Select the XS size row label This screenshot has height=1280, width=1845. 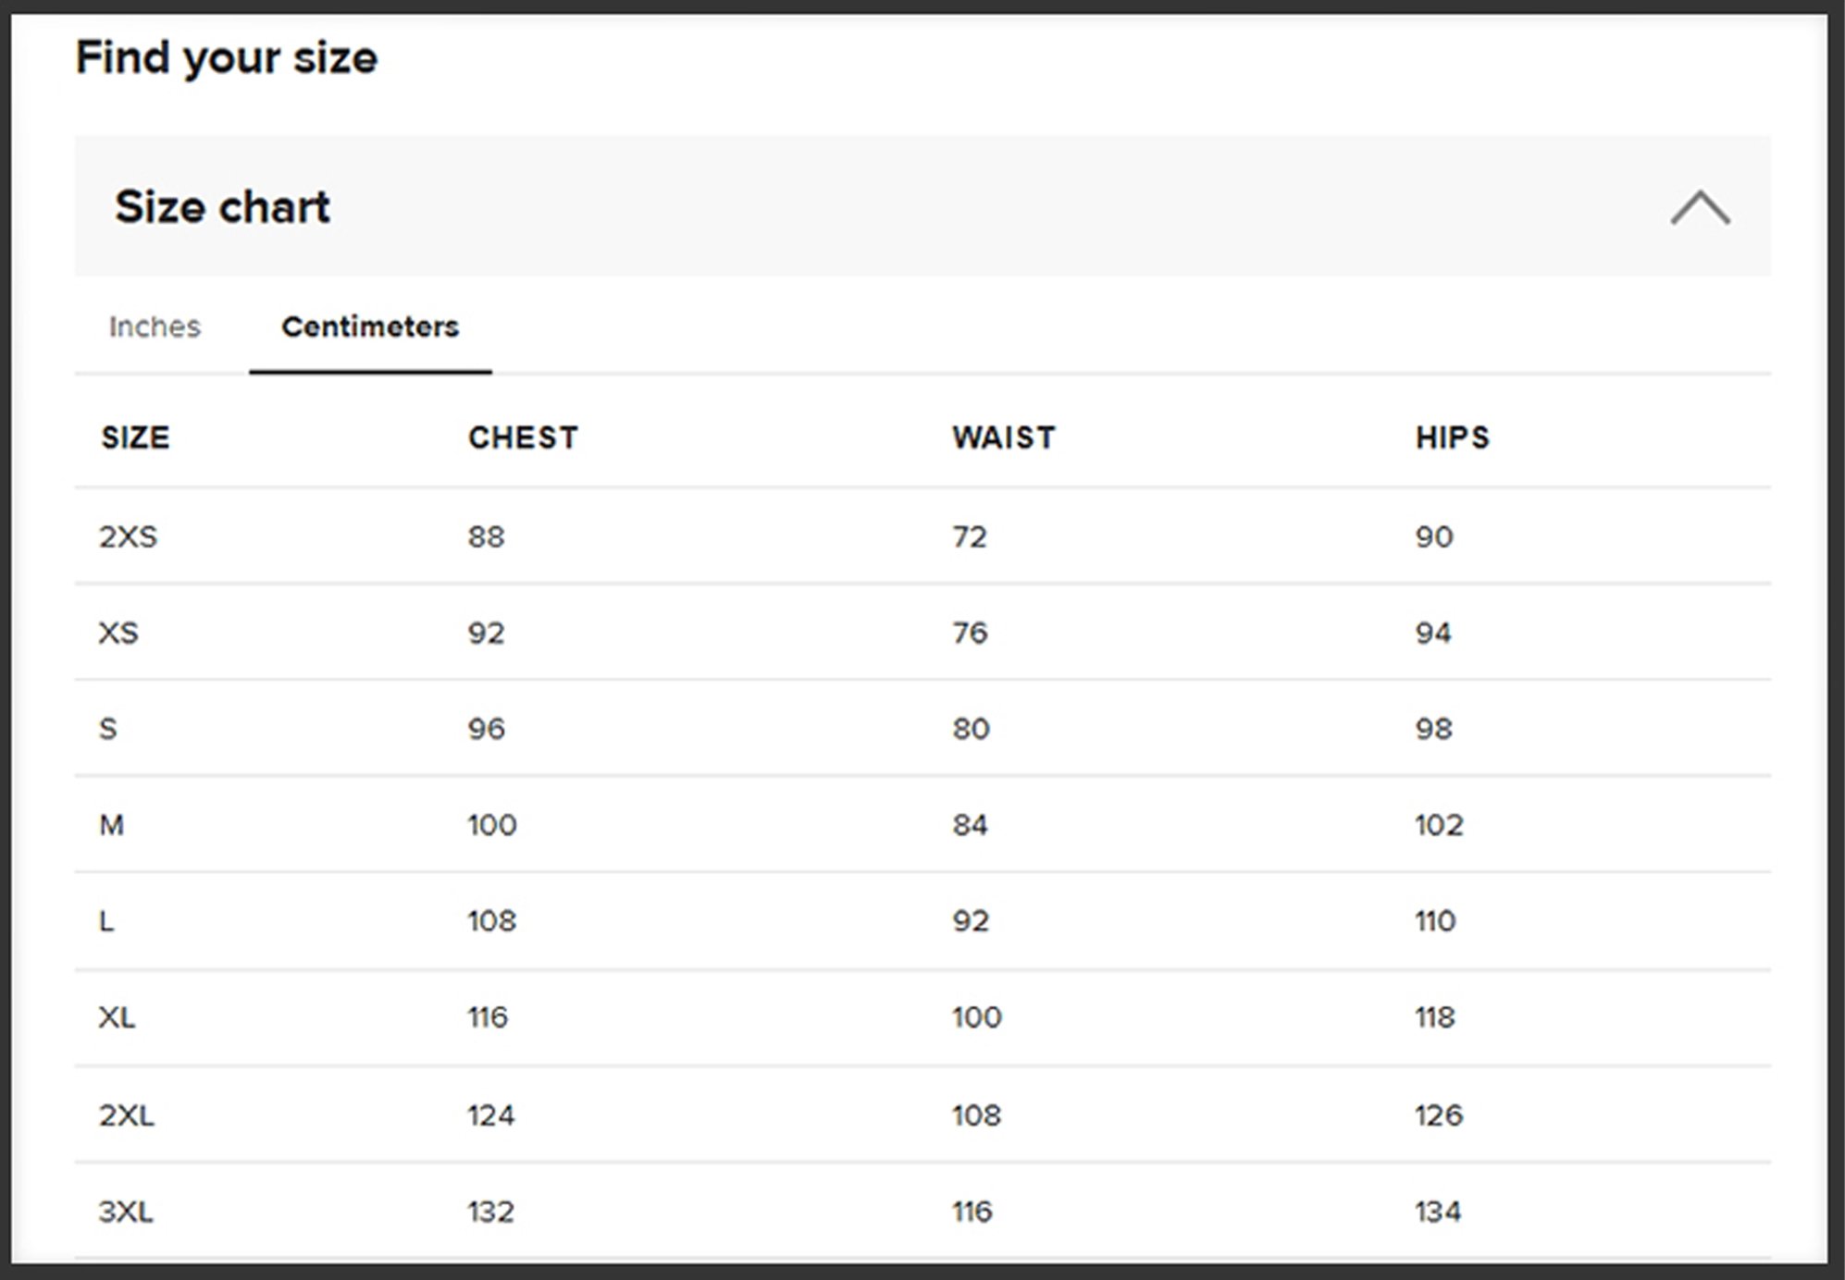click(118, 633)
